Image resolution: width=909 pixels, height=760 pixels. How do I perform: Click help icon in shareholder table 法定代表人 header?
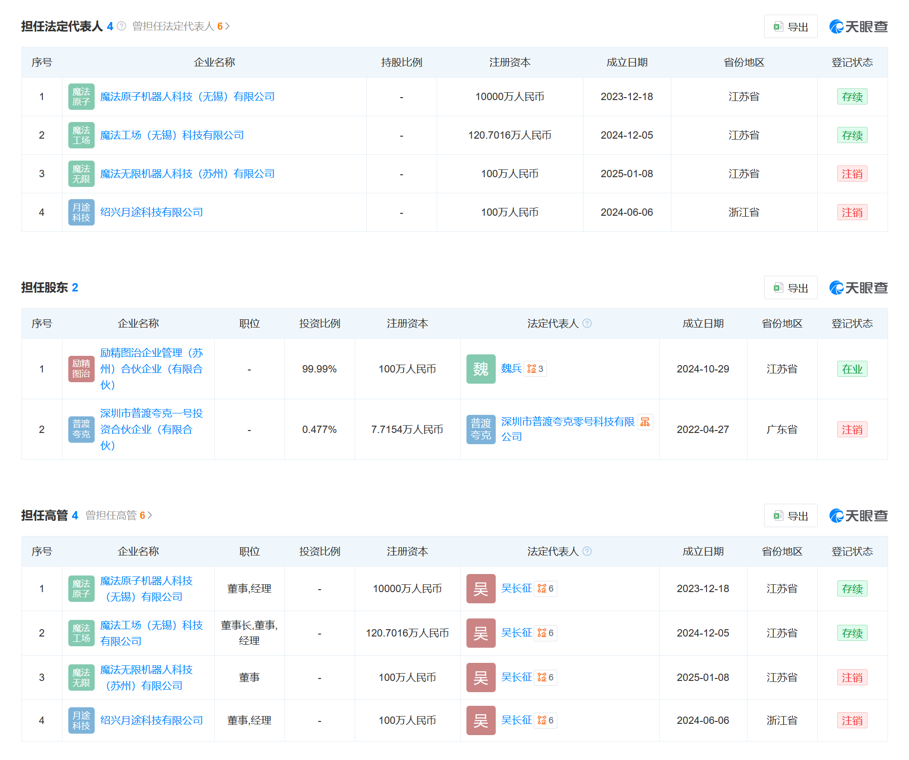(587, 324)
